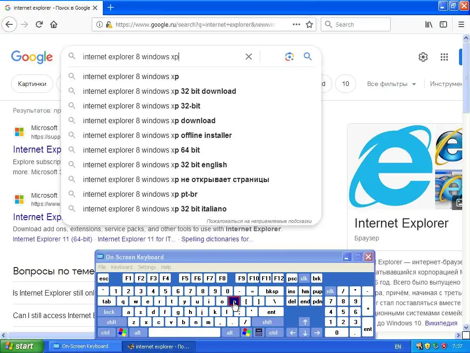The image size is (470, 353).
Task: Toggle the nlk key on numeric pad
Action: coord(330,291)
